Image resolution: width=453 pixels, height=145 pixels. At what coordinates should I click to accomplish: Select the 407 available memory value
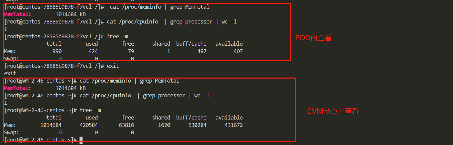[238, 51]
